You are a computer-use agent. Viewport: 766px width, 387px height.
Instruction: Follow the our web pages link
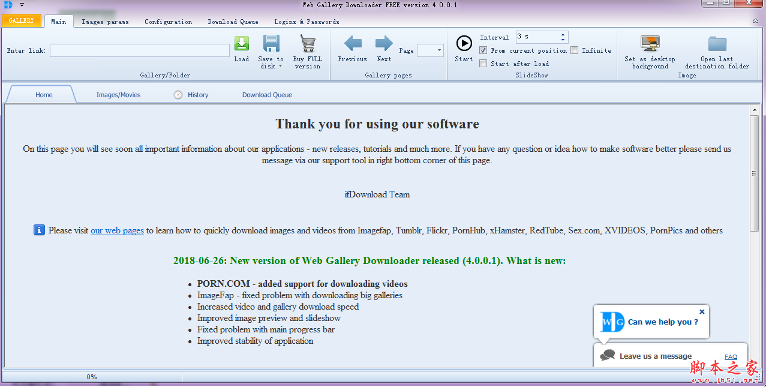pos(117,230)
